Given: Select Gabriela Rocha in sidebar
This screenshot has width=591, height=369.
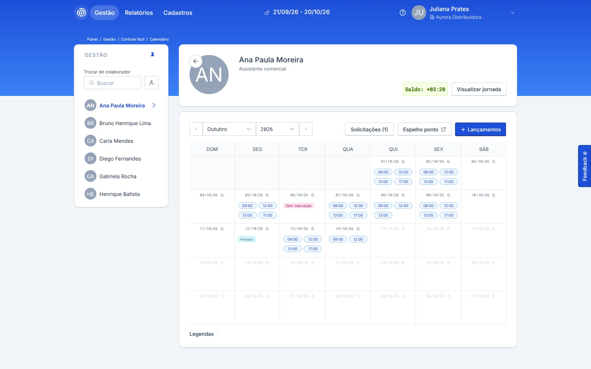Looking at the screenshot, I should tap(121, 176).
